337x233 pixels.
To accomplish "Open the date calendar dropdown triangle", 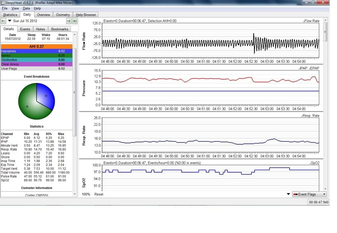I will click(x=10, y=21).
